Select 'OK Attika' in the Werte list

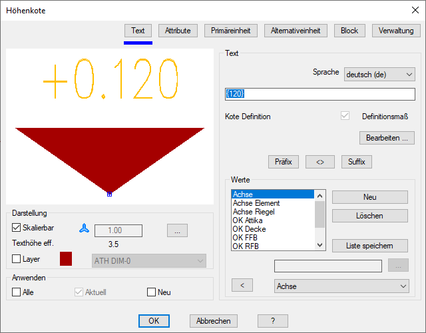point(249,220)
